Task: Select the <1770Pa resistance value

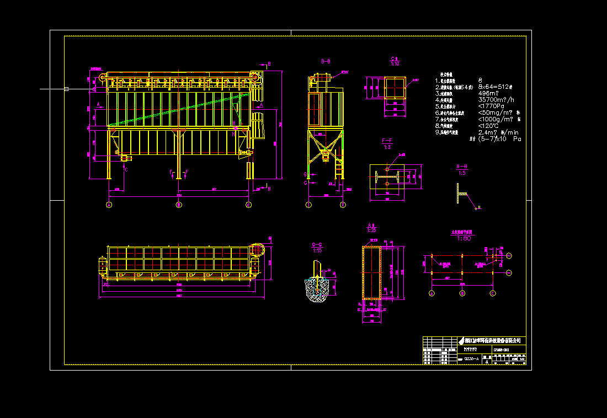Action: [491, 106]
